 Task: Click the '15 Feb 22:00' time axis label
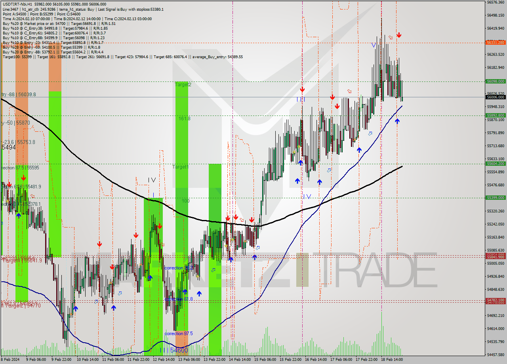(x=291, y=360)
